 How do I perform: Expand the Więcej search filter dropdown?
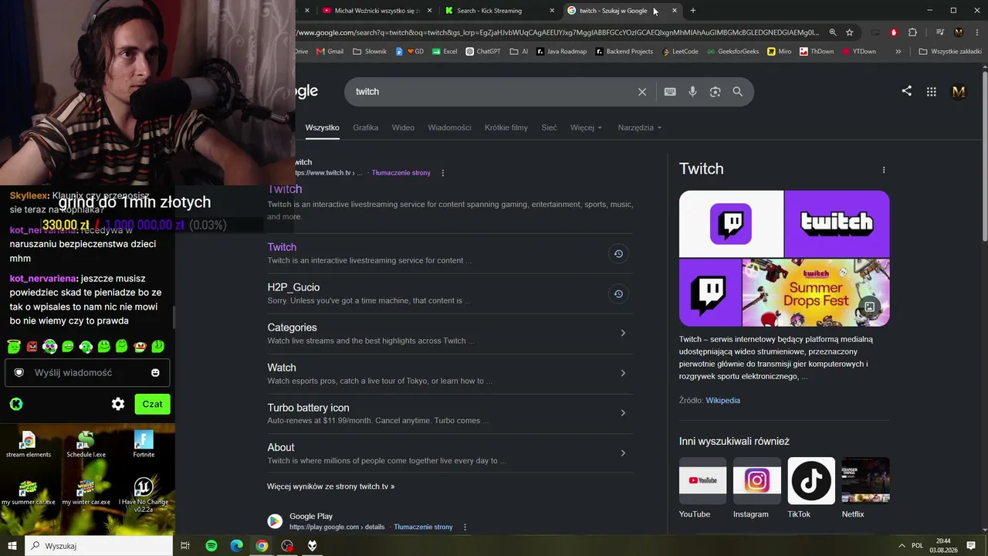pyautogui.click(x=587, y=127)
